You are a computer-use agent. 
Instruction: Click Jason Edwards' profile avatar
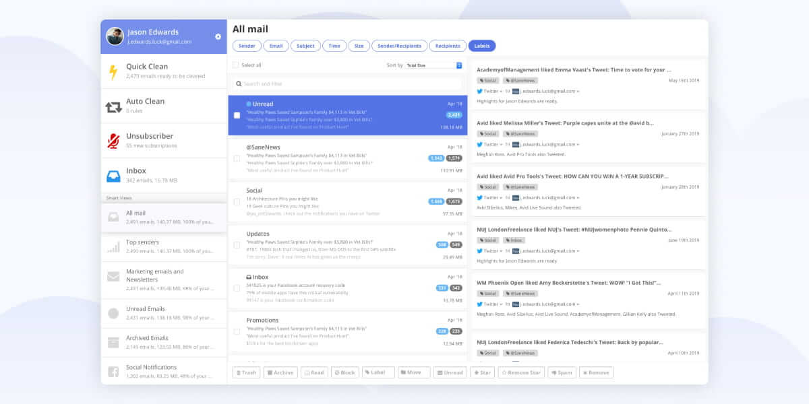click(115, 36)
